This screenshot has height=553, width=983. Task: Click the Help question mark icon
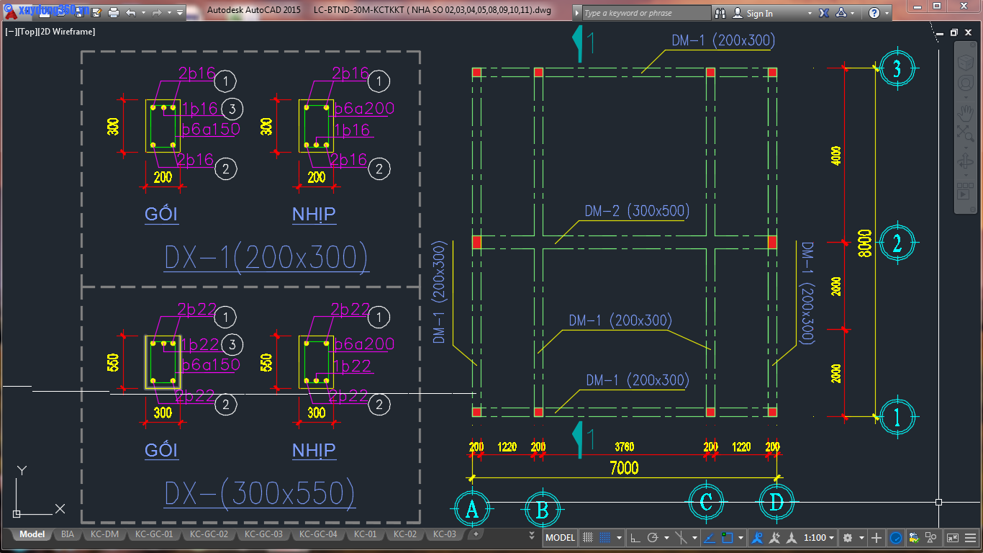pos(874,13)
